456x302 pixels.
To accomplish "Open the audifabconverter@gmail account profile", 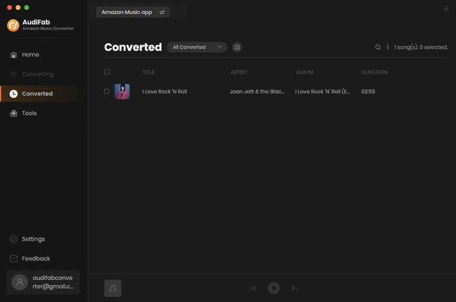I will tap(43, 282).
